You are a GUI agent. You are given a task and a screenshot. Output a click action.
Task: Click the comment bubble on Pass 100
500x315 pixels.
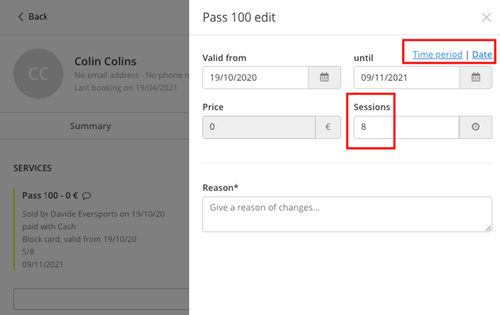coord(86,196)
